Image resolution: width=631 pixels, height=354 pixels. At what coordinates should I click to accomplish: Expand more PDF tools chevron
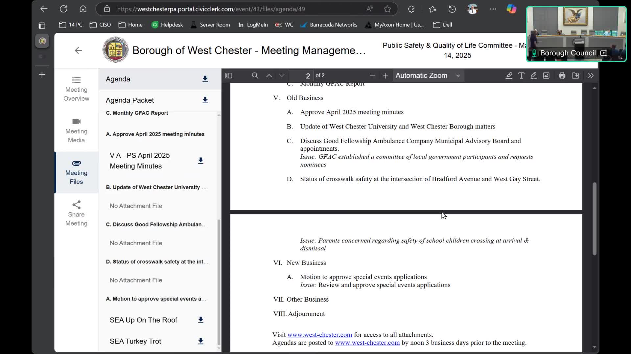point(591,76)
